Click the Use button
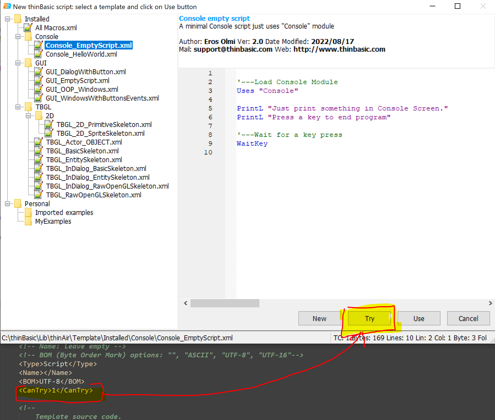 coord(418,318)
